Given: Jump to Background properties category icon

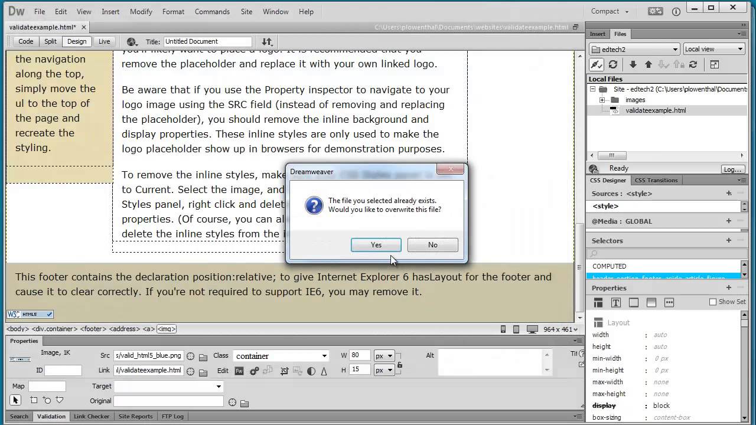Looking at the screenshot, I should click(x=651, y=302).
